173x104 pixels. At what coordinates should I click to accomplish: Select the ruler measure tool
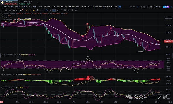50,11
